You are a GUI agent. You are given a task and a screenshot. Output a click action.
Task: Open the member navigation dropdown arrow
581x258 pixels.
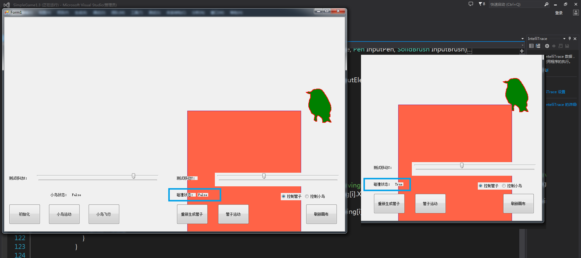[522, 45]
